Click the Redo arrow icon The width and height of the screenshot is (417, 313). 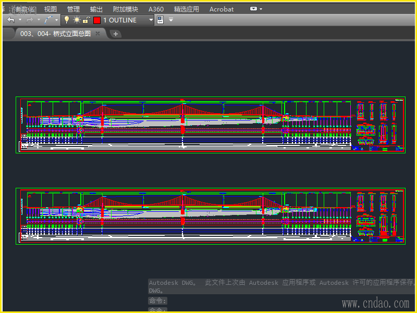[29, 20]
